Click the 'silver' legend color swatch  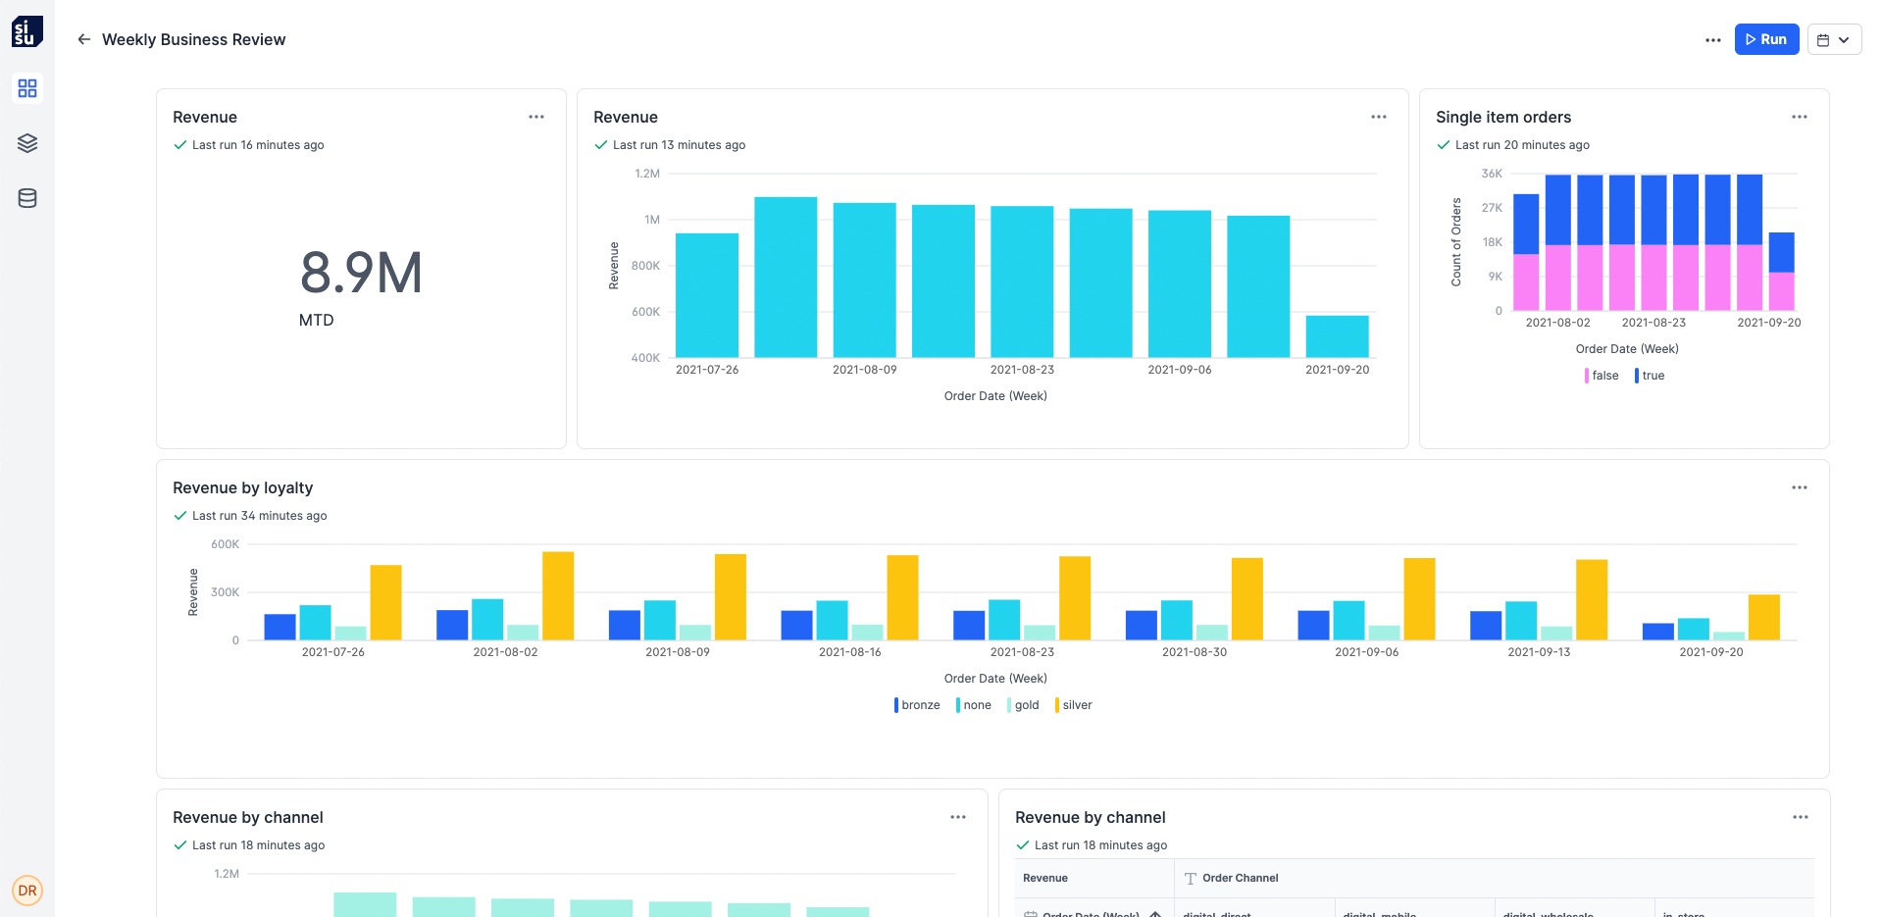(1056, 705)
